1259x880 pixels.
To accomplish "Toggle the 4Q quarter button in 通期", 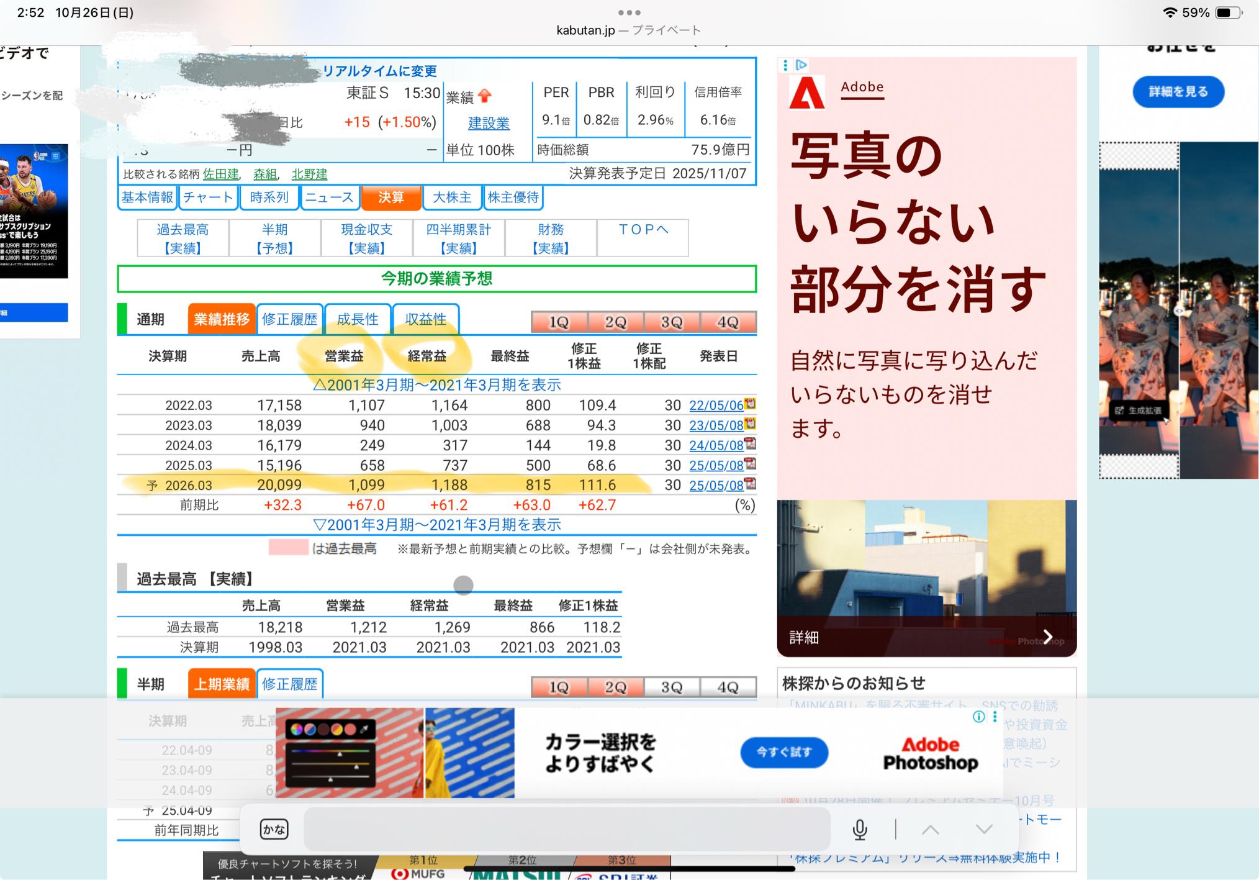I will [x=728, y=322].
